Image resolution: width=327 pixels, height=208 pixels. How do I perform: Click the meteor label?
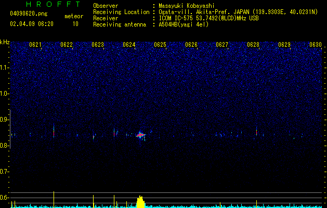[74, 16]
